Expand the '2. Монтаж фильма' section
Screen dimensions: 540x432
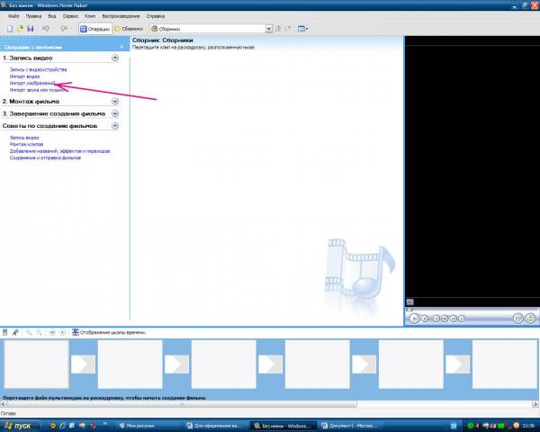coord(115,102)
